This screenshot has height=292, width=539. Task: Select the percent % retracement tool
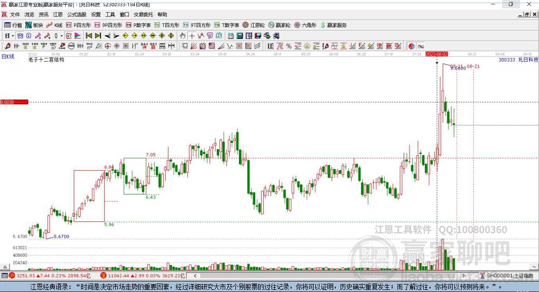[x=289, y=46]
